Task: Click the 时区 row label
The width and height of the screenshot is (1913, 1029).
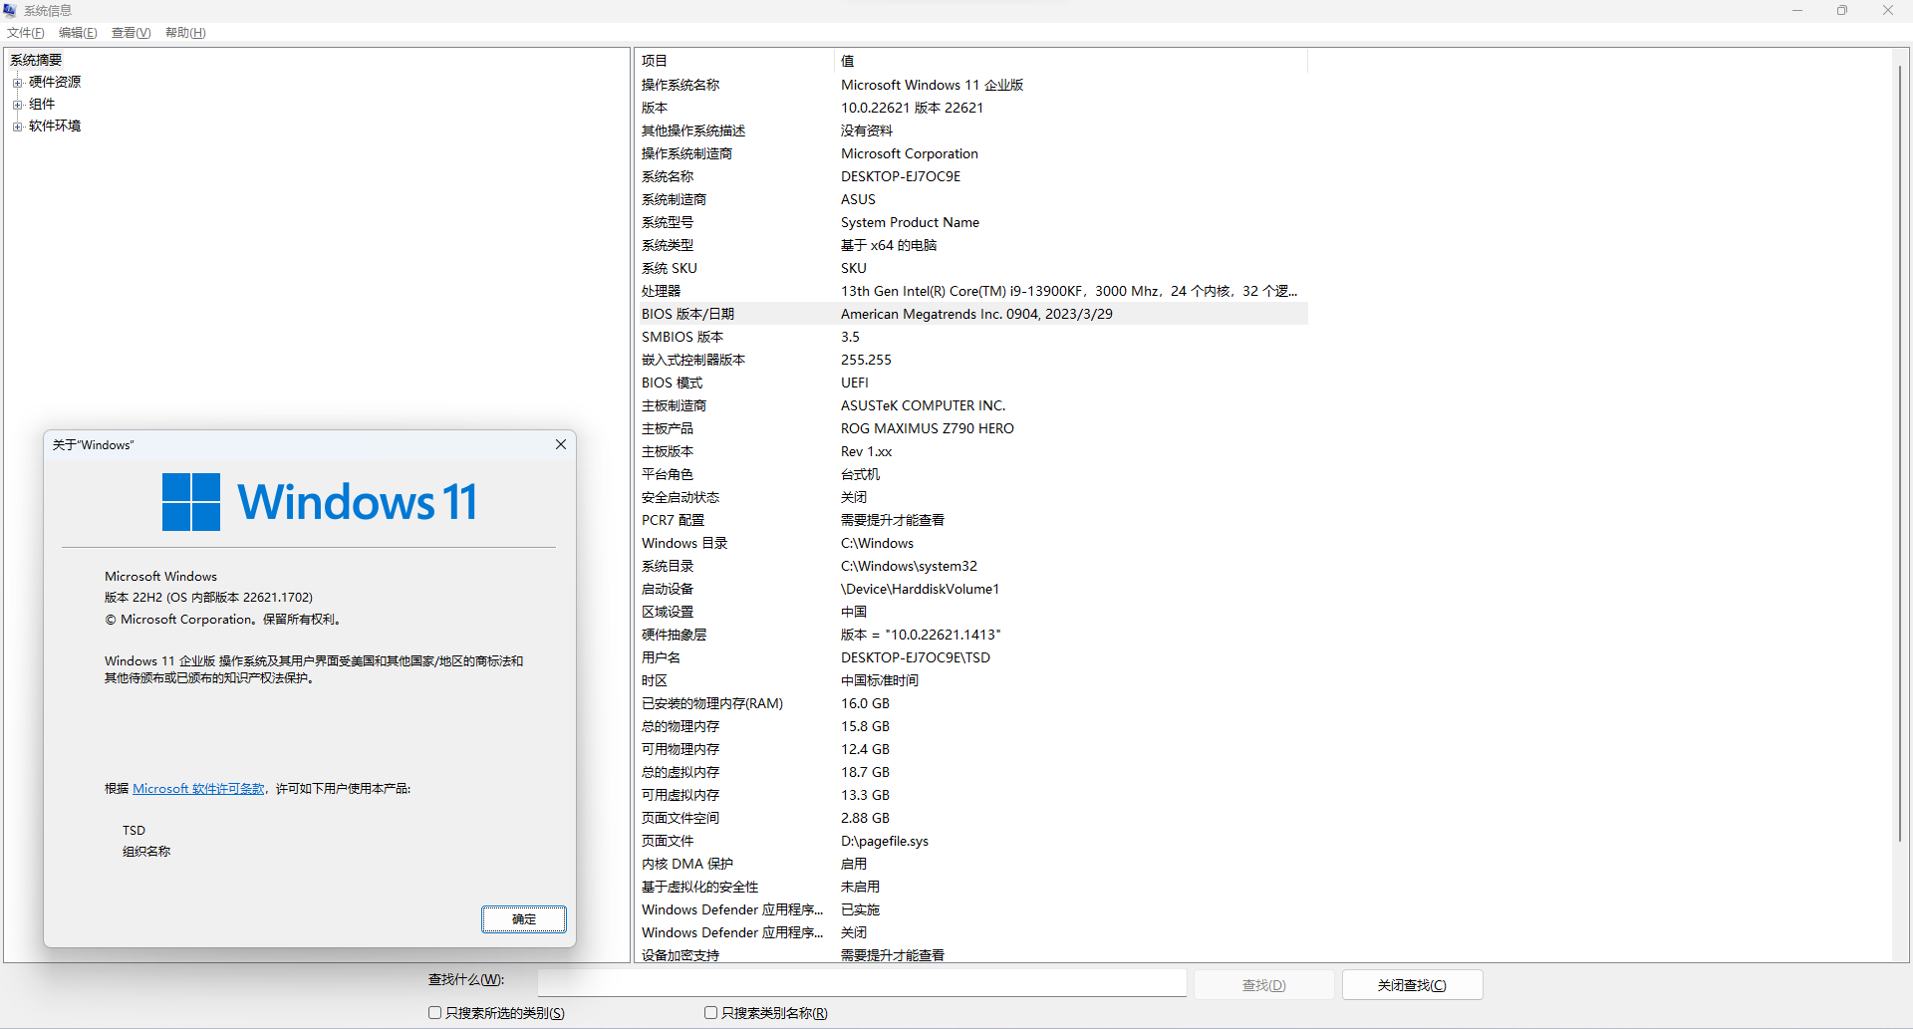Action: point(655,680)
